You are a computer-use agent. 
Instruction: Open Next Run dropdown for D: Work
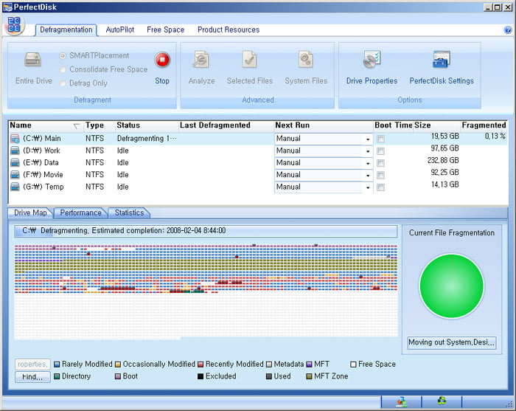click(367, 151)
